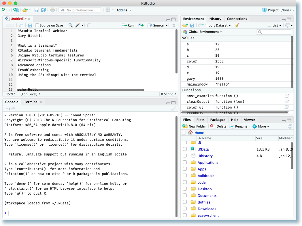Switch to the History tab

coord(215,19)
